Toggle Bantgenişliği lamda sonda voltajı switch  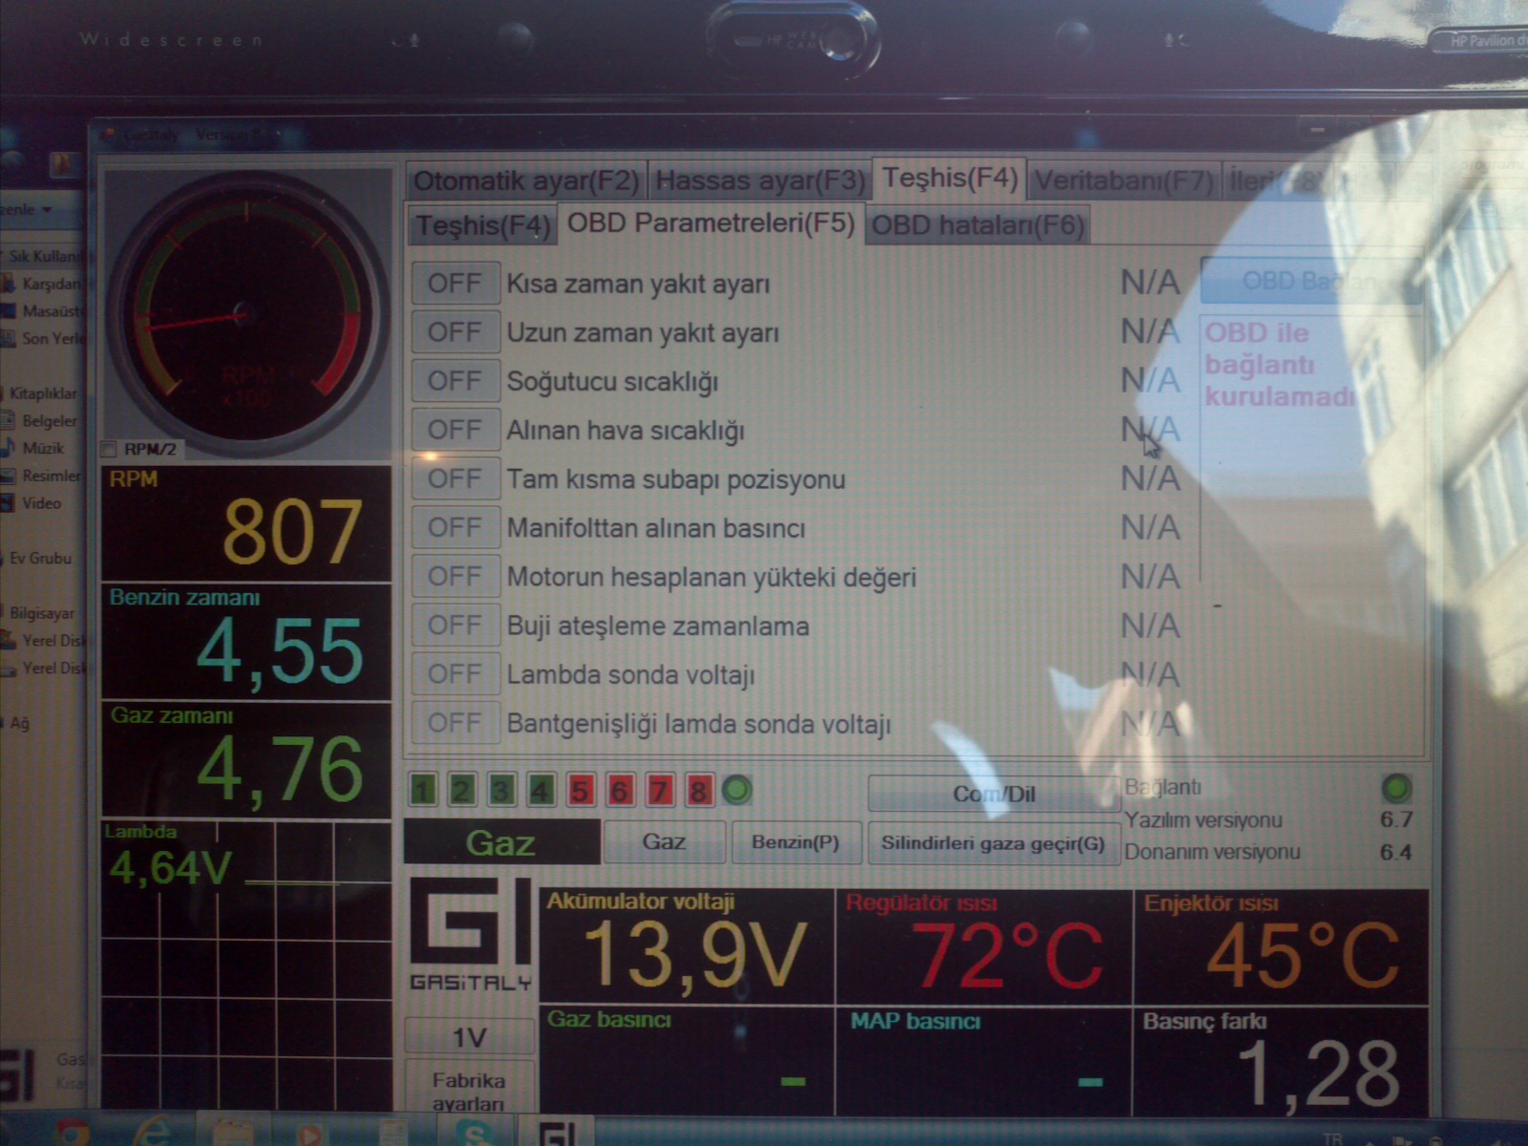456,722
